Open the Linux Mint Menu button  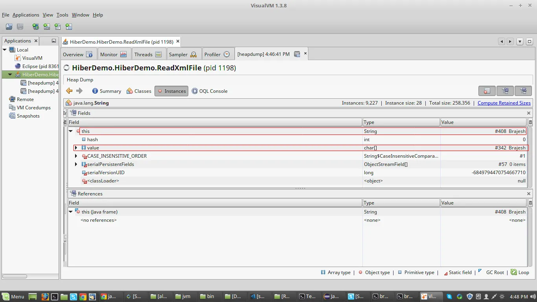pyautogui.click(x=13, y=296)
